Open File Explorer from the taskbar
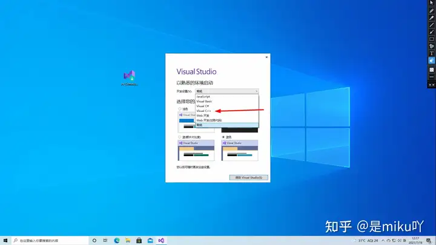 coord(128,241)
